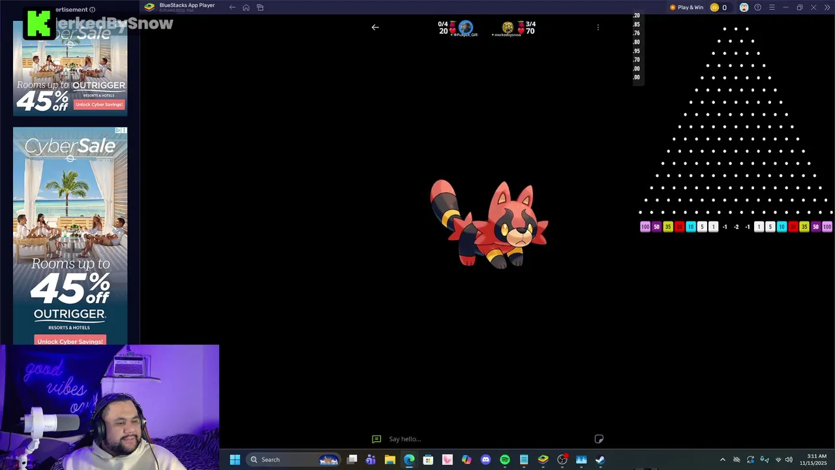This screenshot has width=835, height=470.
Task: Click Unlock Cyber Savings in the large ad
Action: click(70, 341)
